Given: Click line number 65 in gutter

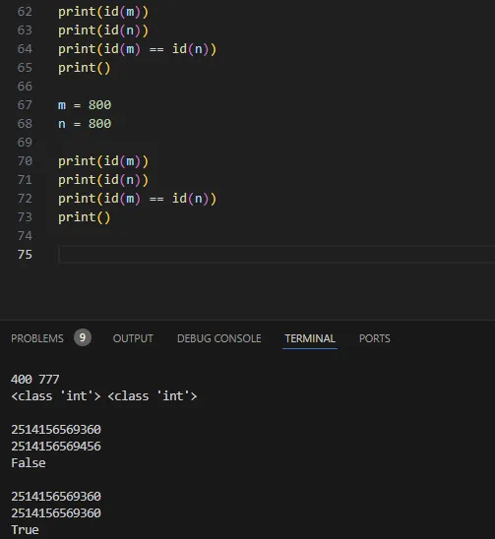Looking at the screenshot, I should pyautogui.click(x=25, y=68).
